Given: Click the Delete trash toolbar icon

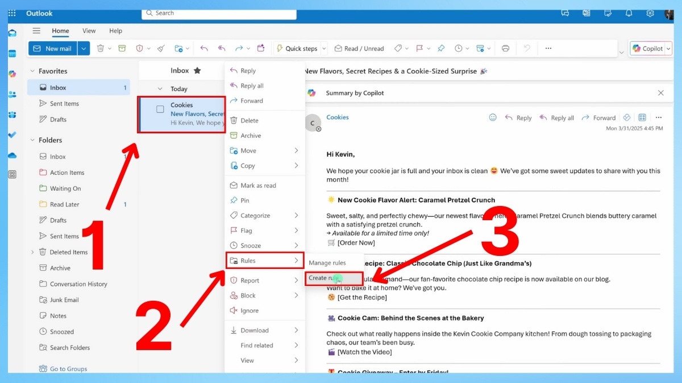Looking at the screenshot, I should tap(101, 48).
